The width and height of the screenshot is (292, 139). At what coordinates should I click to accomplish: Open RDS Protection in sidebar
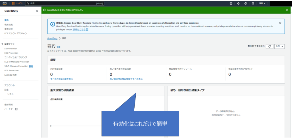click(x=11, y=70)
